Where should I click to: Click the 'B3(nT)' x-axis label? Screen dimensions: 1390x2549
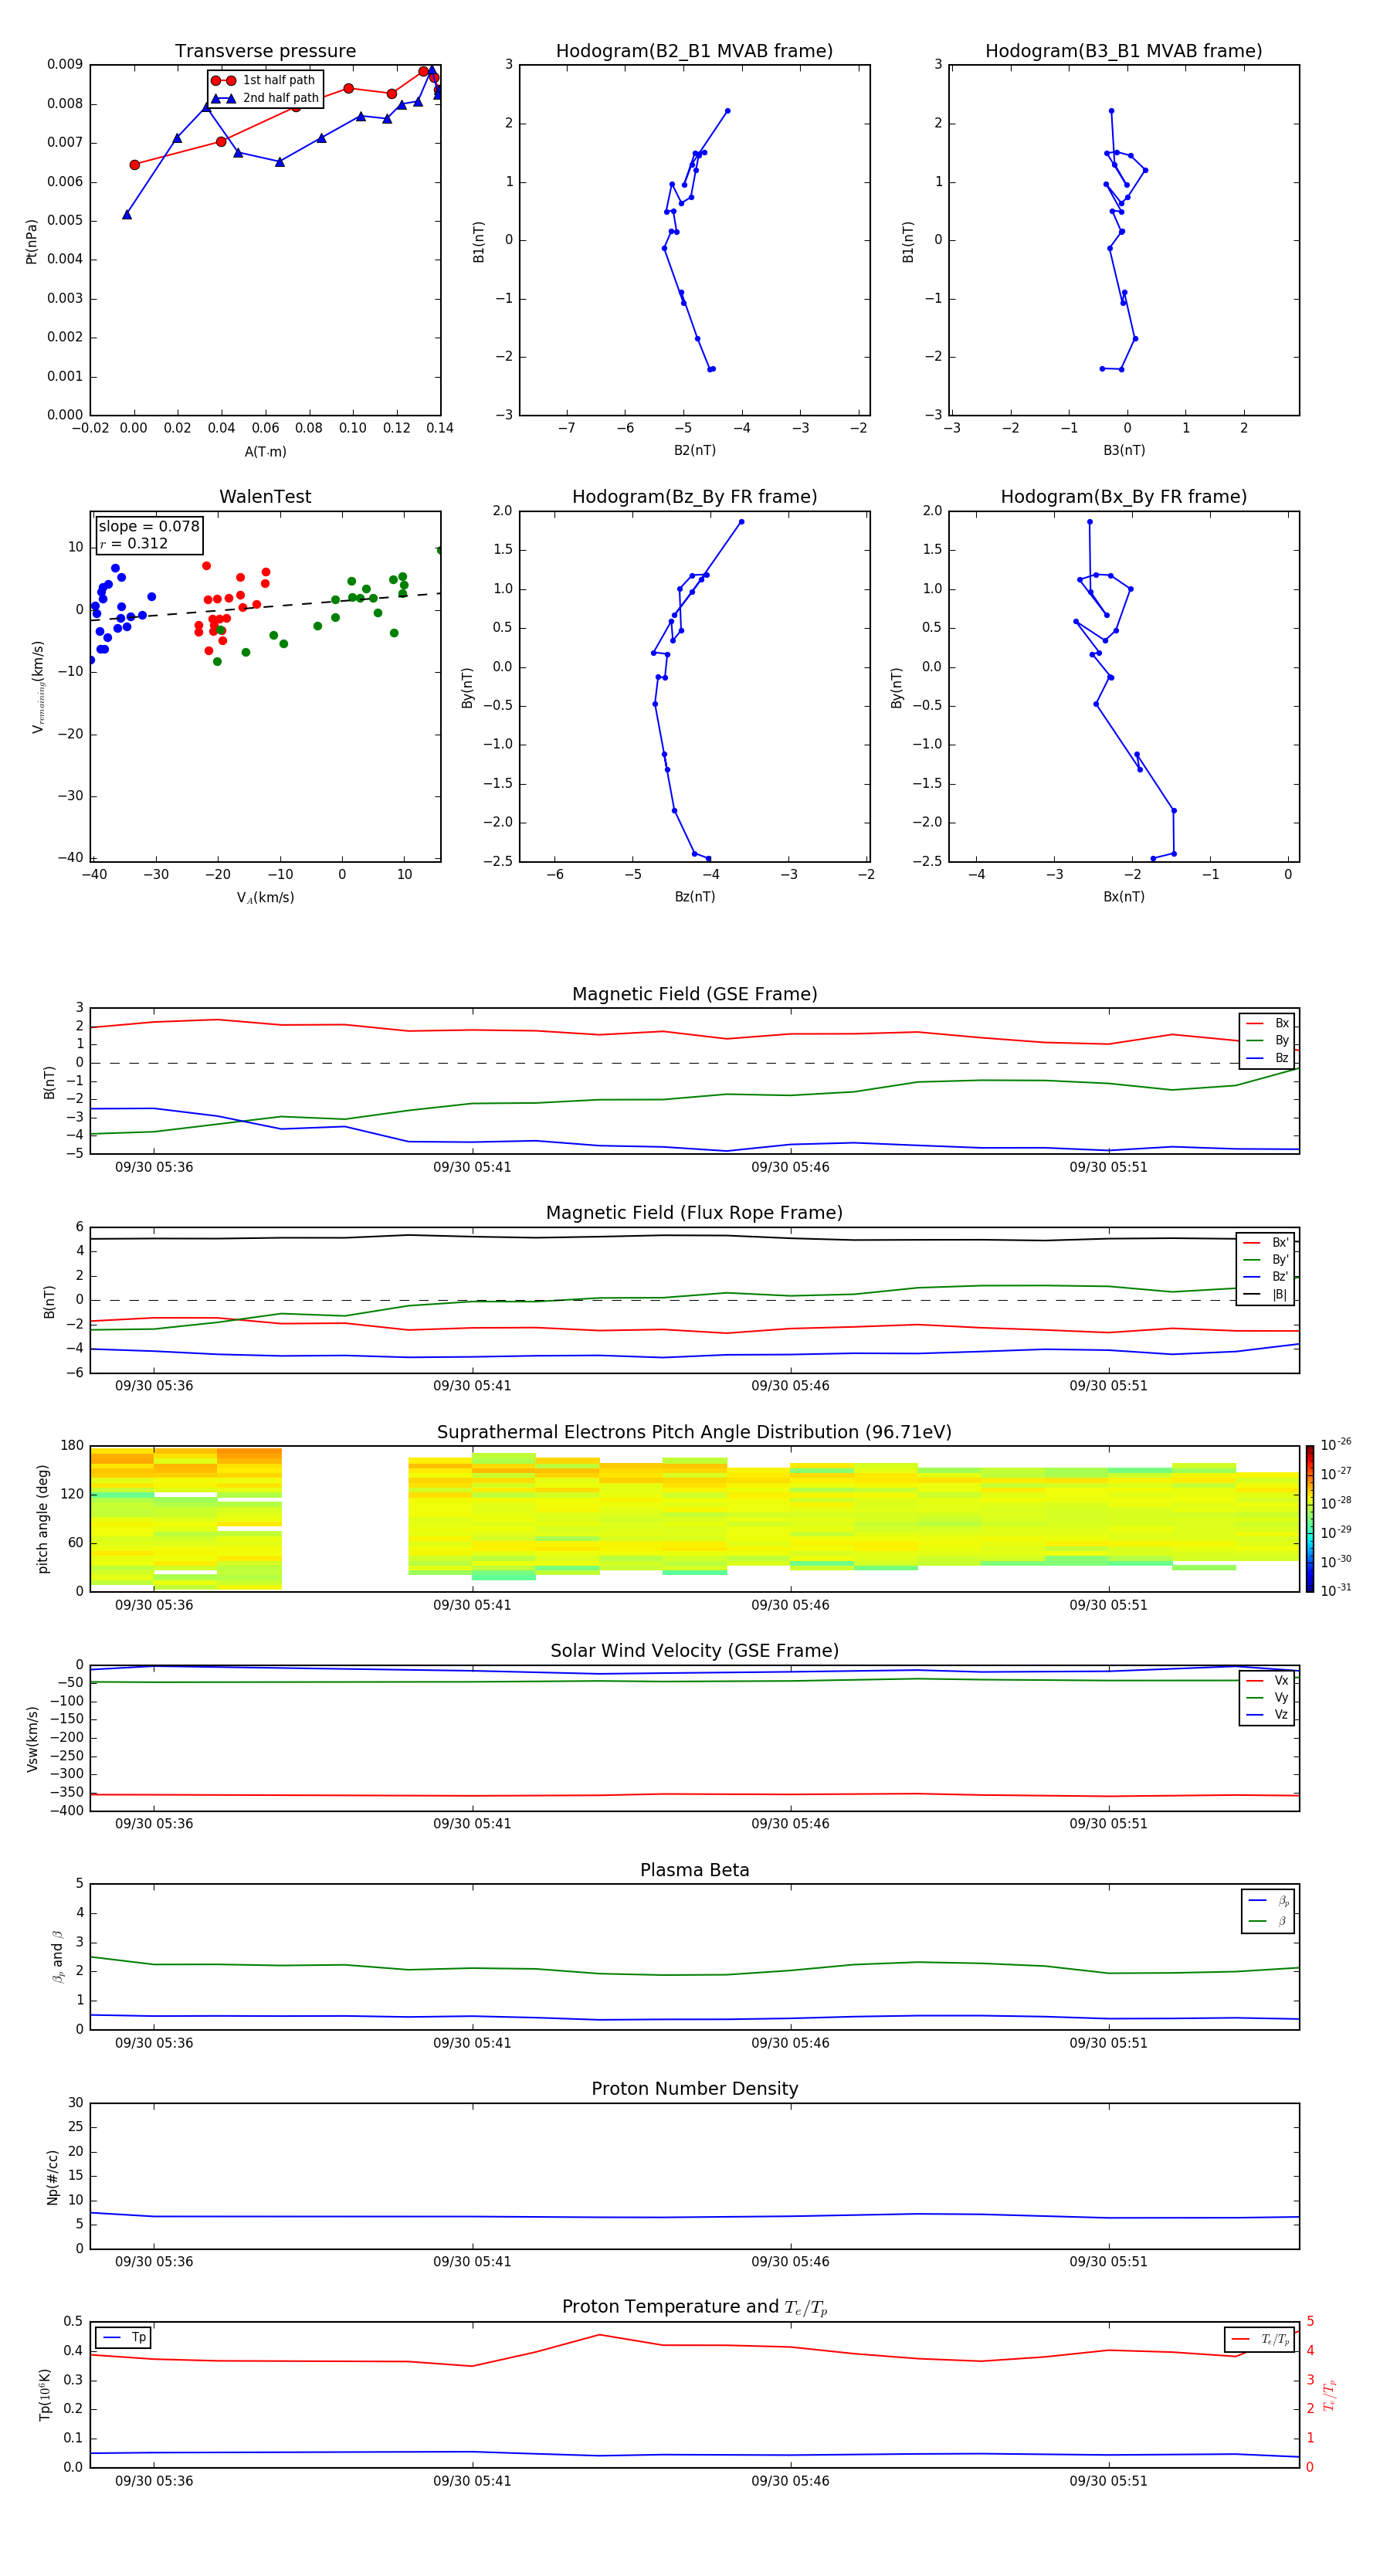click(1124, 450)
